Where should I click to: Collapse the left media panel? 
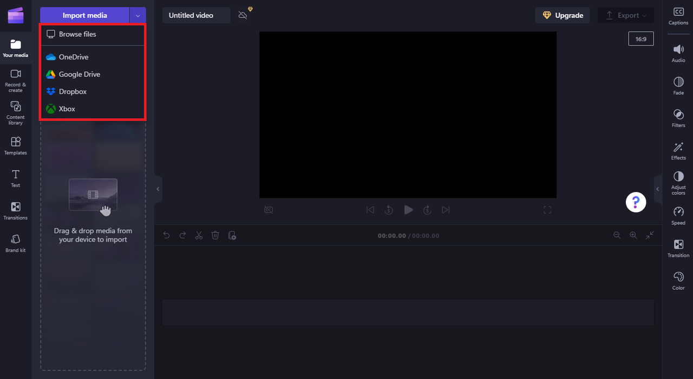tap(158, 189)
